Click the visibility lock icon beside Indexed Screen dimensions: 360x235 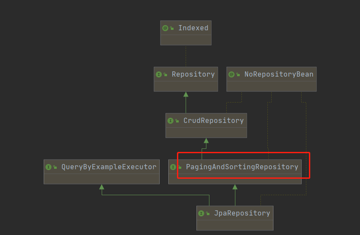(x=172, y=28)
